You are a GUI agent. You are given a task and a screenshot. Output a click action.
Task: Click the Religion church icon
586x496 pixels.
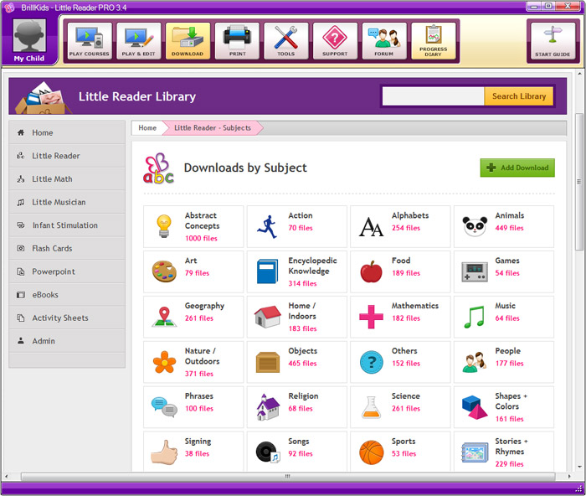pyautogui.click(x=268, y=407)
